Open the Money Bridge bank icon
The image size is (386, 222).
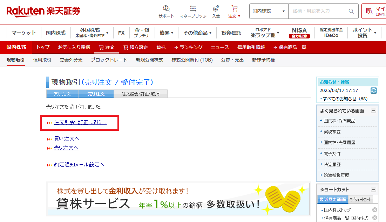(193, 8)
